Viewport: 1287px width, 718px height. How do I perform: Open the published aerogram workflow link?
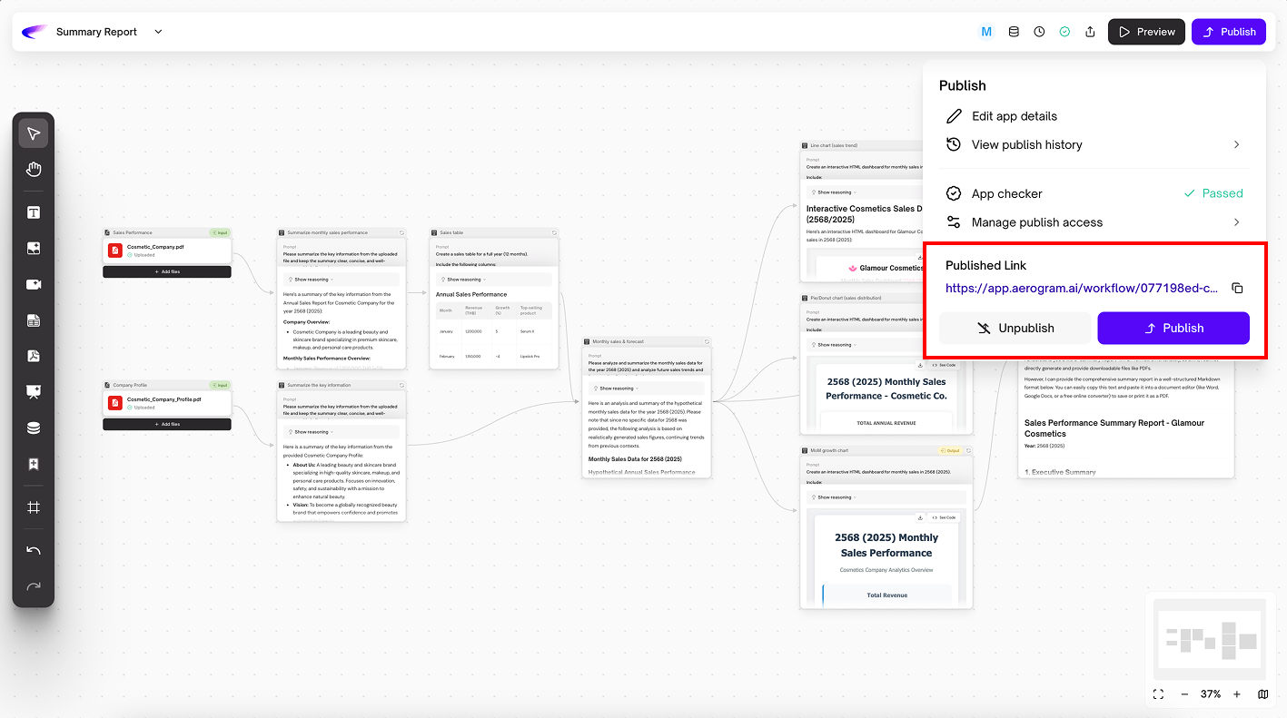coord(1081,289)
